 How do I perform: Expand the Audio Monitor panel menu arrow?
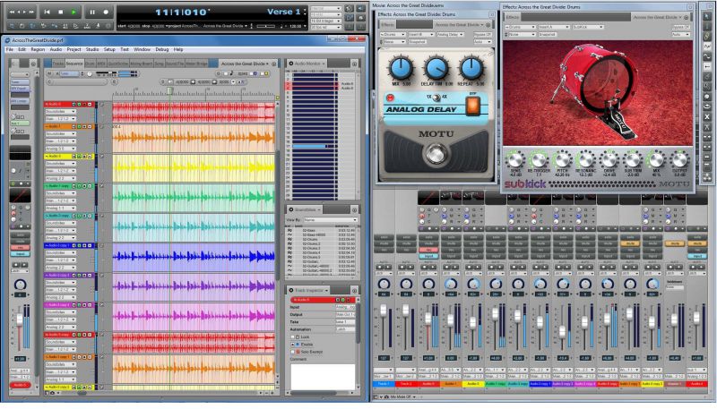tap(324, 64)
